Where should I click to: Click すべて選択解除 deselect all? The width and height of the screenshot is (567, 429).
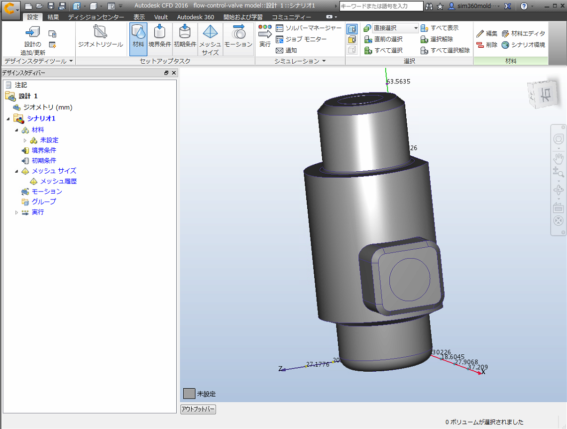click(x=445, y=50)
